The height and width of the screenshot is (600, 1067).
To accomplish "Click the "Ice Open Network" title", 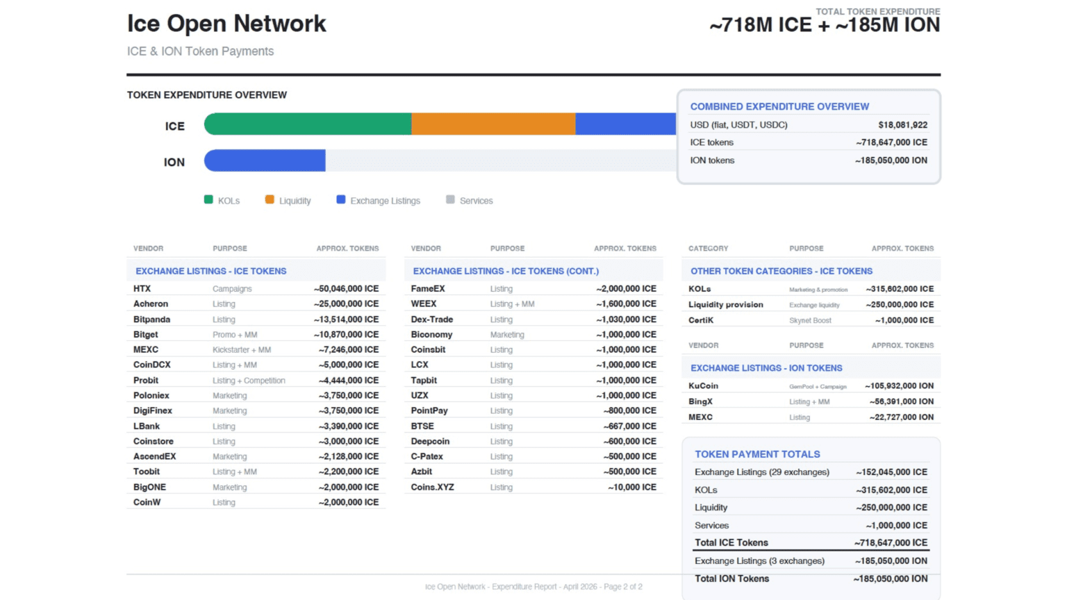I will pyautogui.click(x=226, y=24).
